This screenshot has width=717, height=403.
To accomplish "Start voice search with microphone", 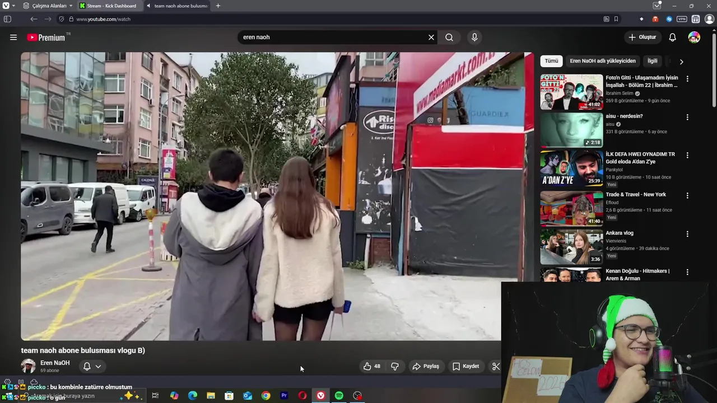I will 474,38.
